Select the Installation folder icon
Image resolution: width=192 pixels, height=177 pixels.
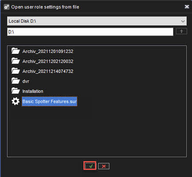tap(15, 91)
